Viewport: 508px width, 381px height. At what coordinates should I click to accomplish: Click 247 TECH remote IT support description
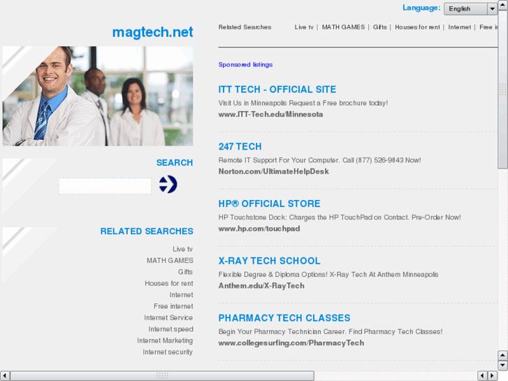pyautogui.click(x=319, y=160)
